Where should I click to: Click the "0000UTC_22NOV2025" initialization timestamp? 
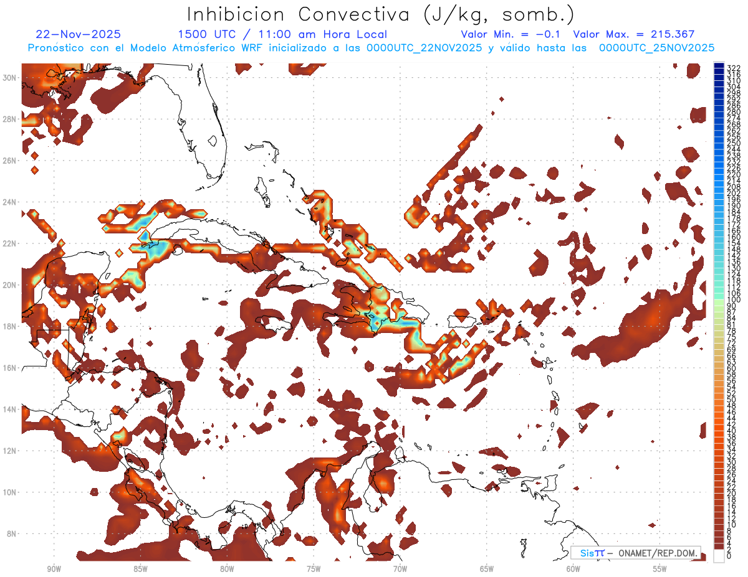click(x=424, y=48)
